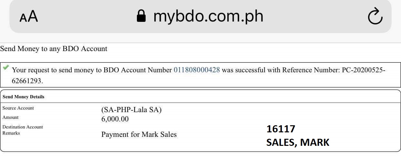Click the mybdo.com.ph address field
Viewport: 401px width, 159px height.
pos(208,16)
